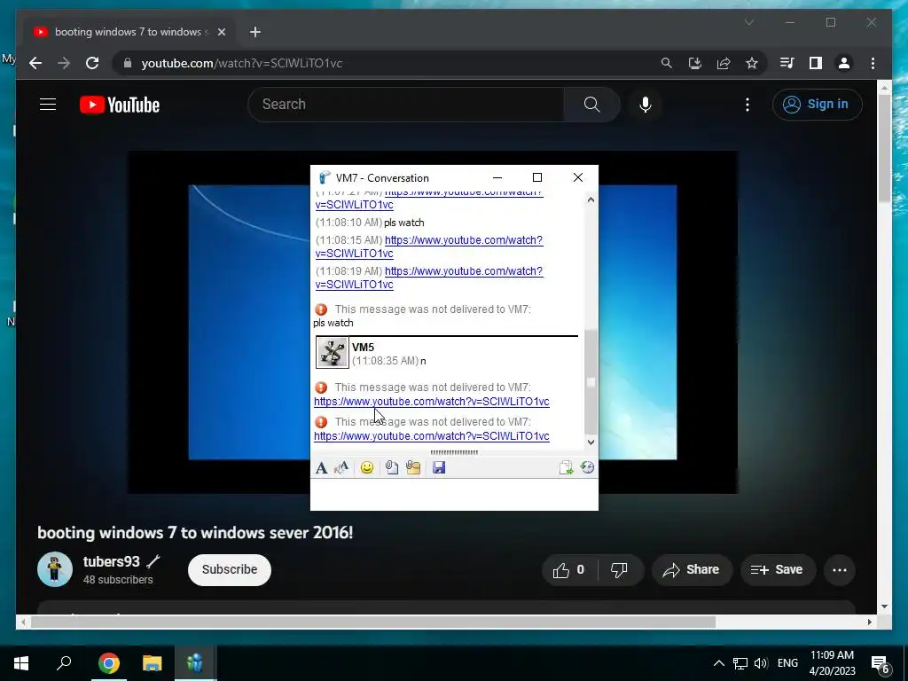
Task: Open the notification center icon
Action: click(881, 664)
